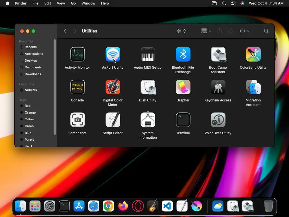Screen dimensions: 289x217
Task: Select the AirPort Utility icon
Action: tap(113, 54)
